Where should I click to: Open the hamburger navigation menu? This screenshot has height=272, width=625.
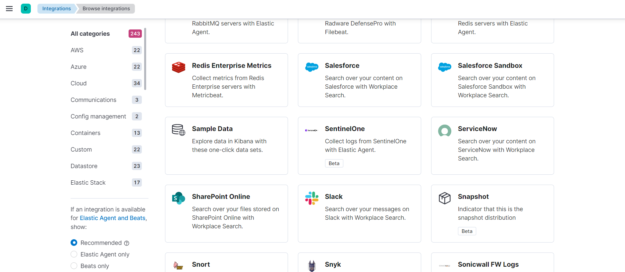click(9, 9)
